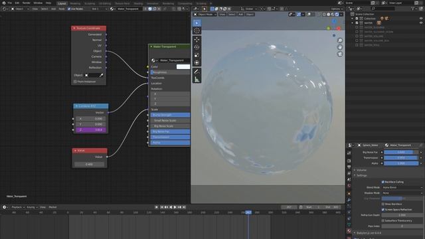Select the Rotate tool
The width and height of the screenshot is (425, 239).
point(197,47)
